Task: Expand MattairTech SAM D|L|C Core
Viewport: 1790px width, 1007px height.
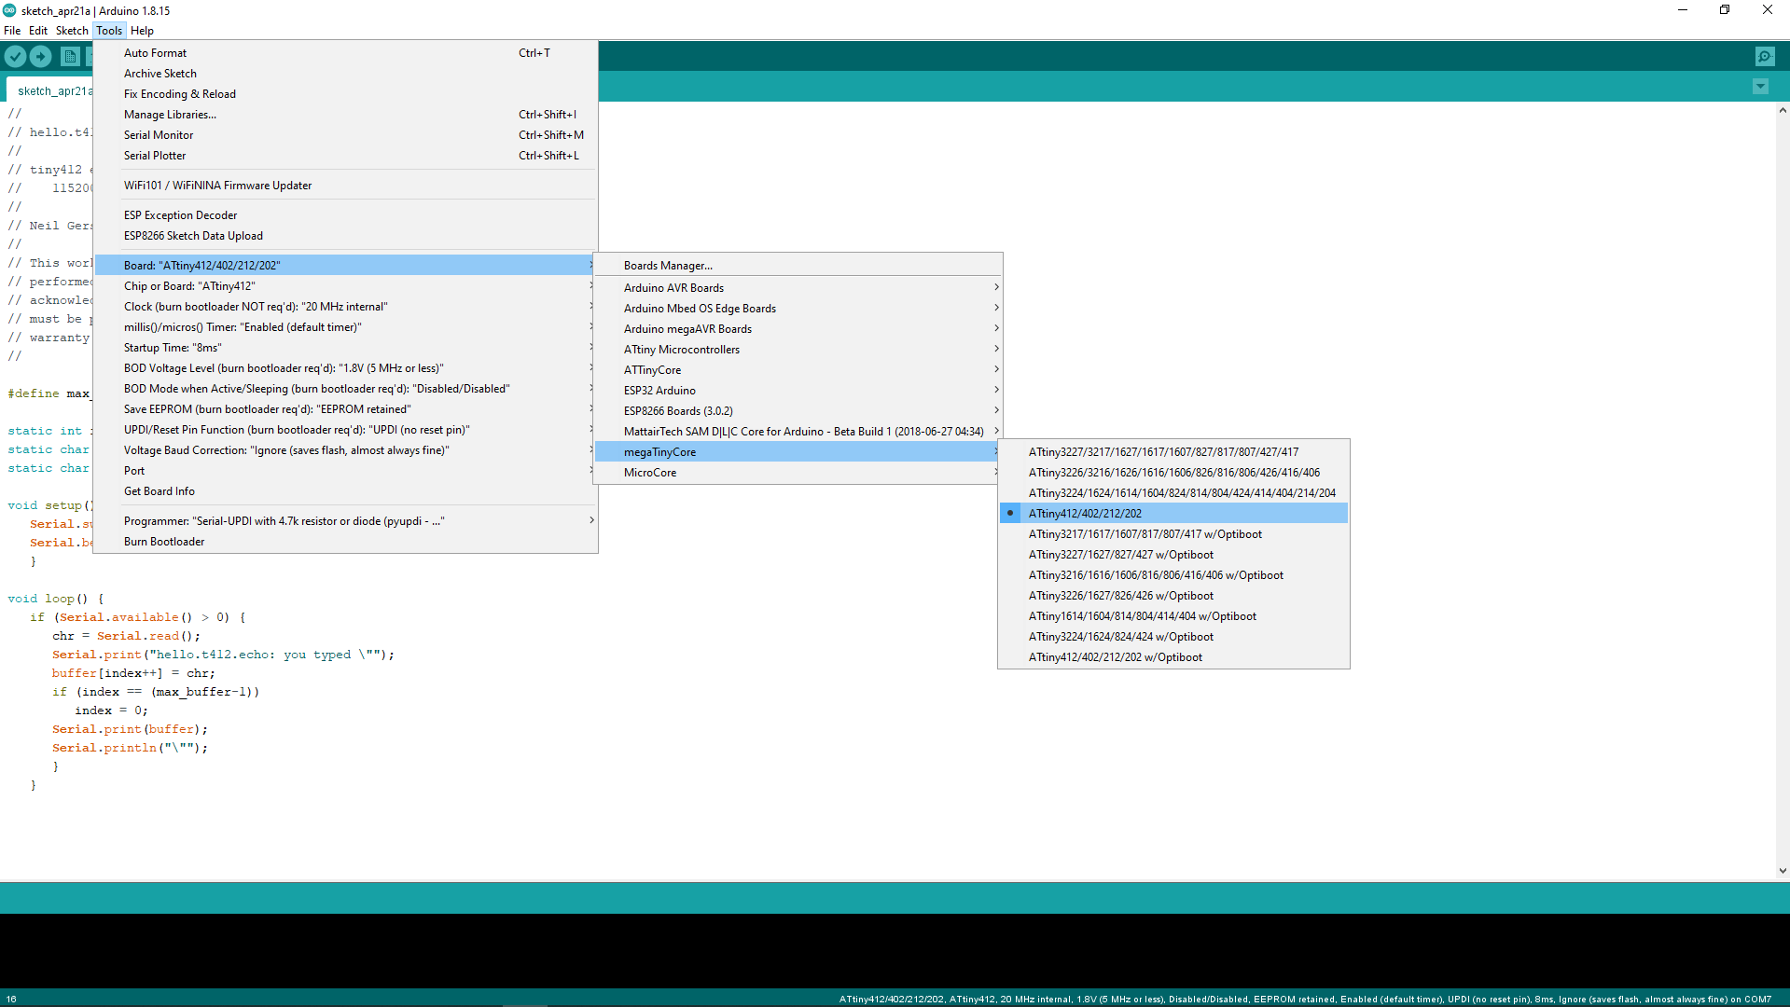Action: (x=798, y=432)
